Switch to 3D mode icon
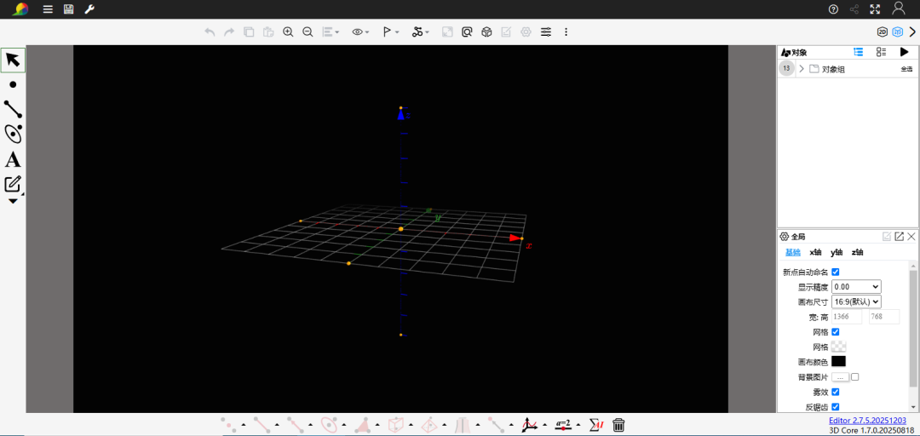Viewport: 920px width, 436px height. (x=897, y=32)
